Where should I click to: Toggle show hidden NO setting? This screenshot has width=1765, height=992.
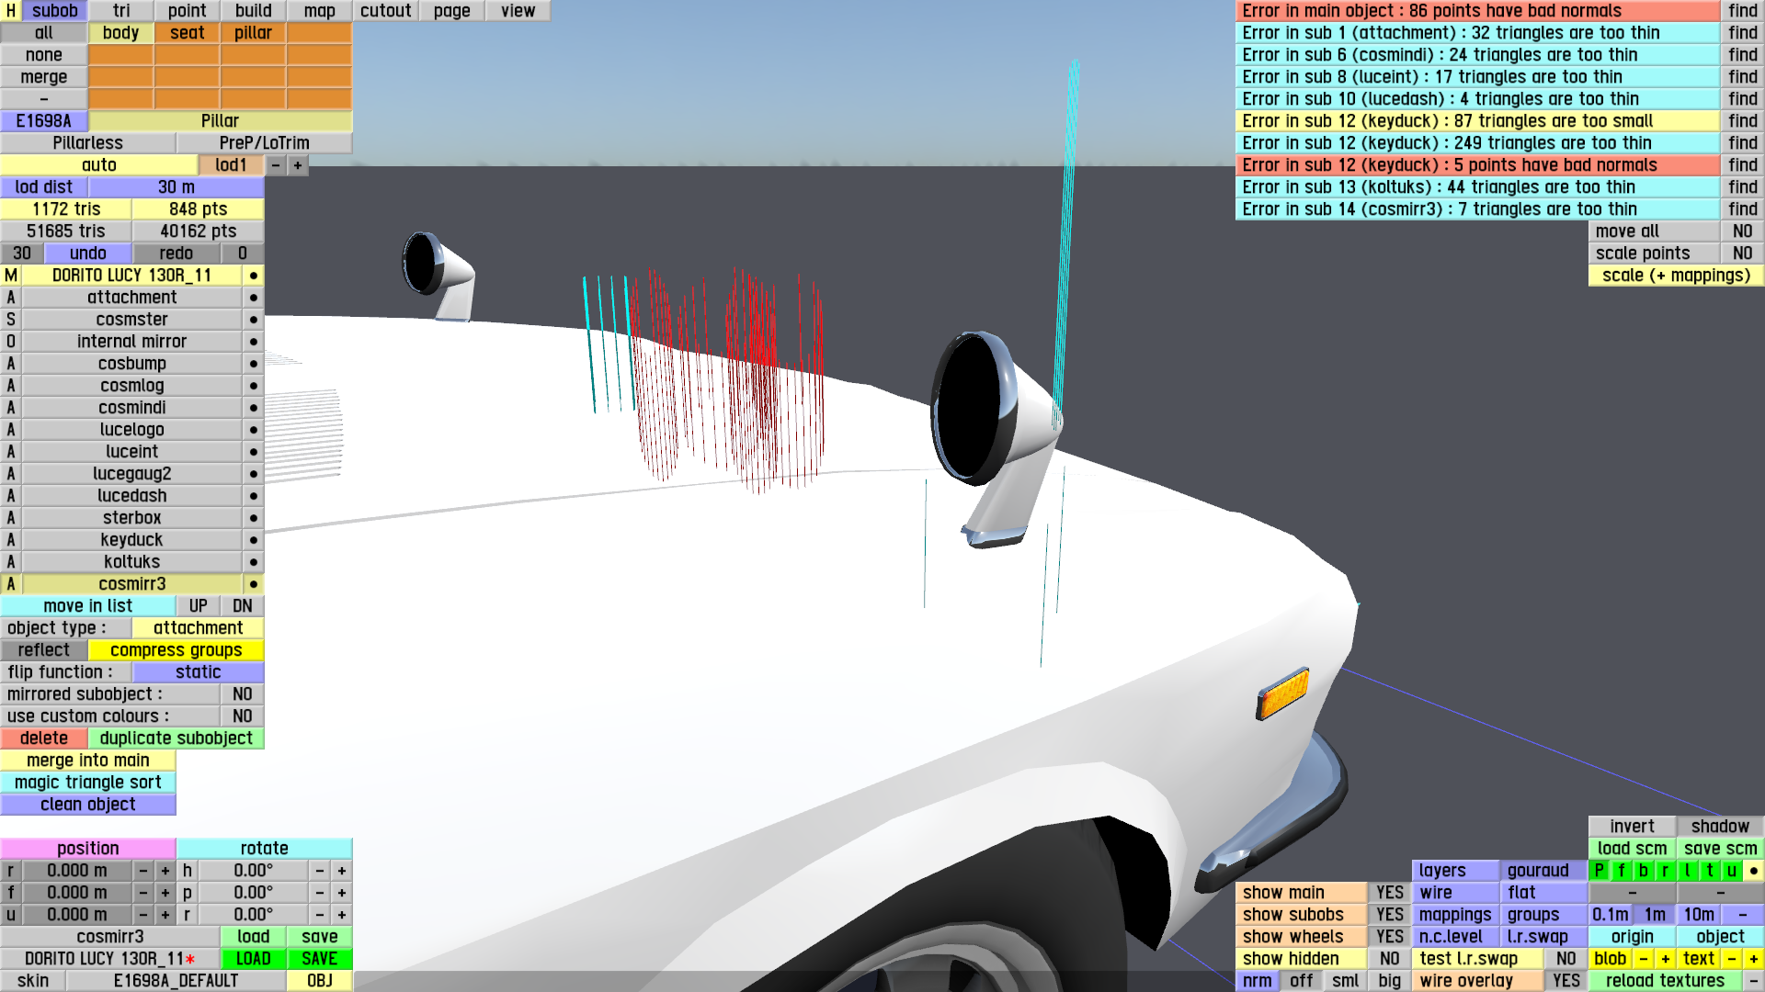pyautogui.click(x=1389, y=959)
